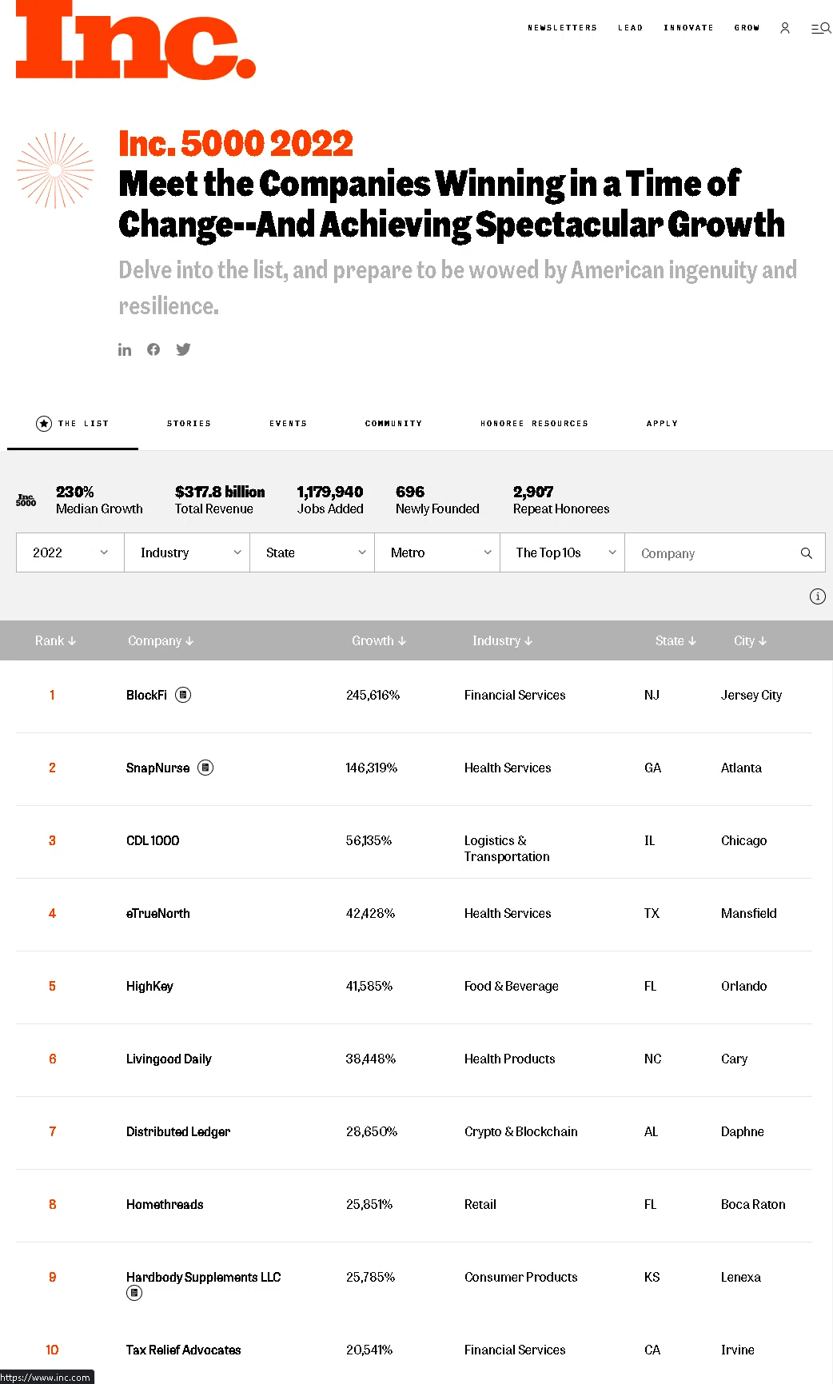Sort the table by City

pos(750,640)
